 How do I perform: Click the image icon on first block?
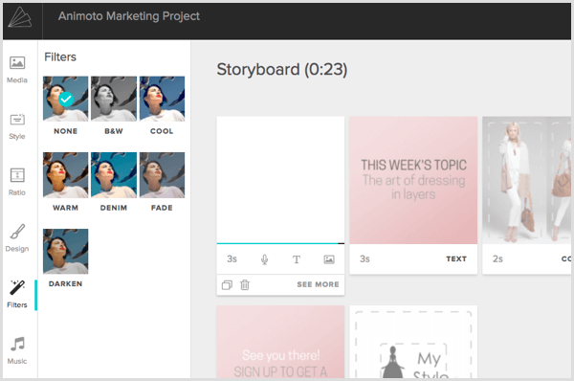click(x=329, y=259)
